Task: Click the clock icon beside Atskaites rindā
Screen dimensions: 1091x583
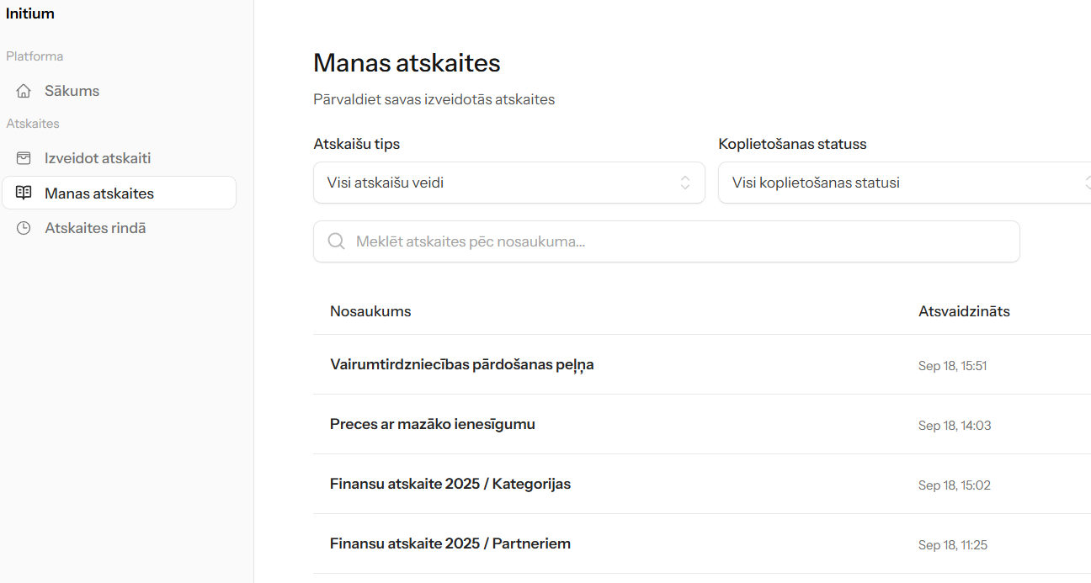Action: click(24, 228)
